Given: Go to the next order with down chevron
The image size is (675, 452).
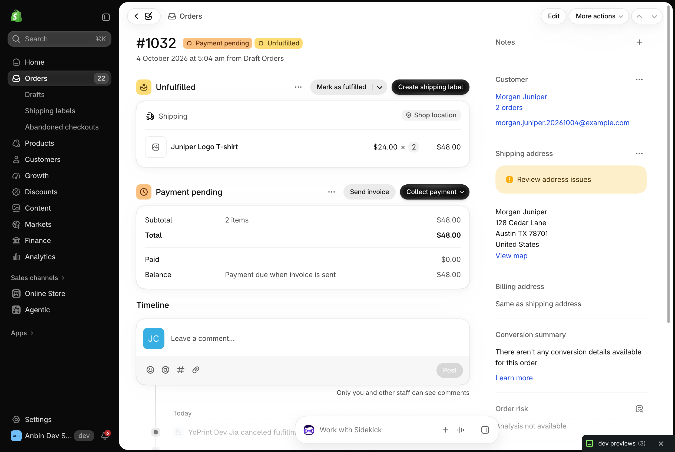Looking at the screenshot, I should pyautogui.click(x=654, y=16).
